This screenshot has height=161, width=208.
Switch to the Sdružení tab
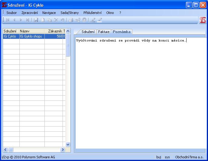click(x=88, y=32)
